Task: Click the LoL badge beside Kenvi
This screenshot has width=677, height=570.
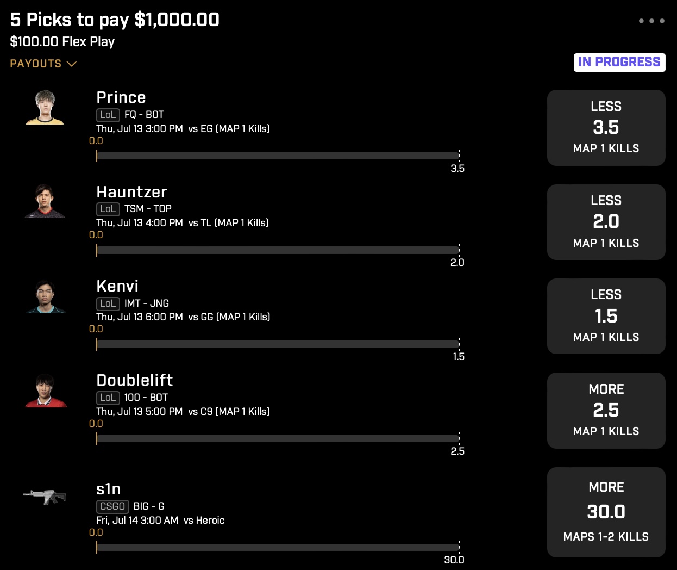Action: (108, 303)
